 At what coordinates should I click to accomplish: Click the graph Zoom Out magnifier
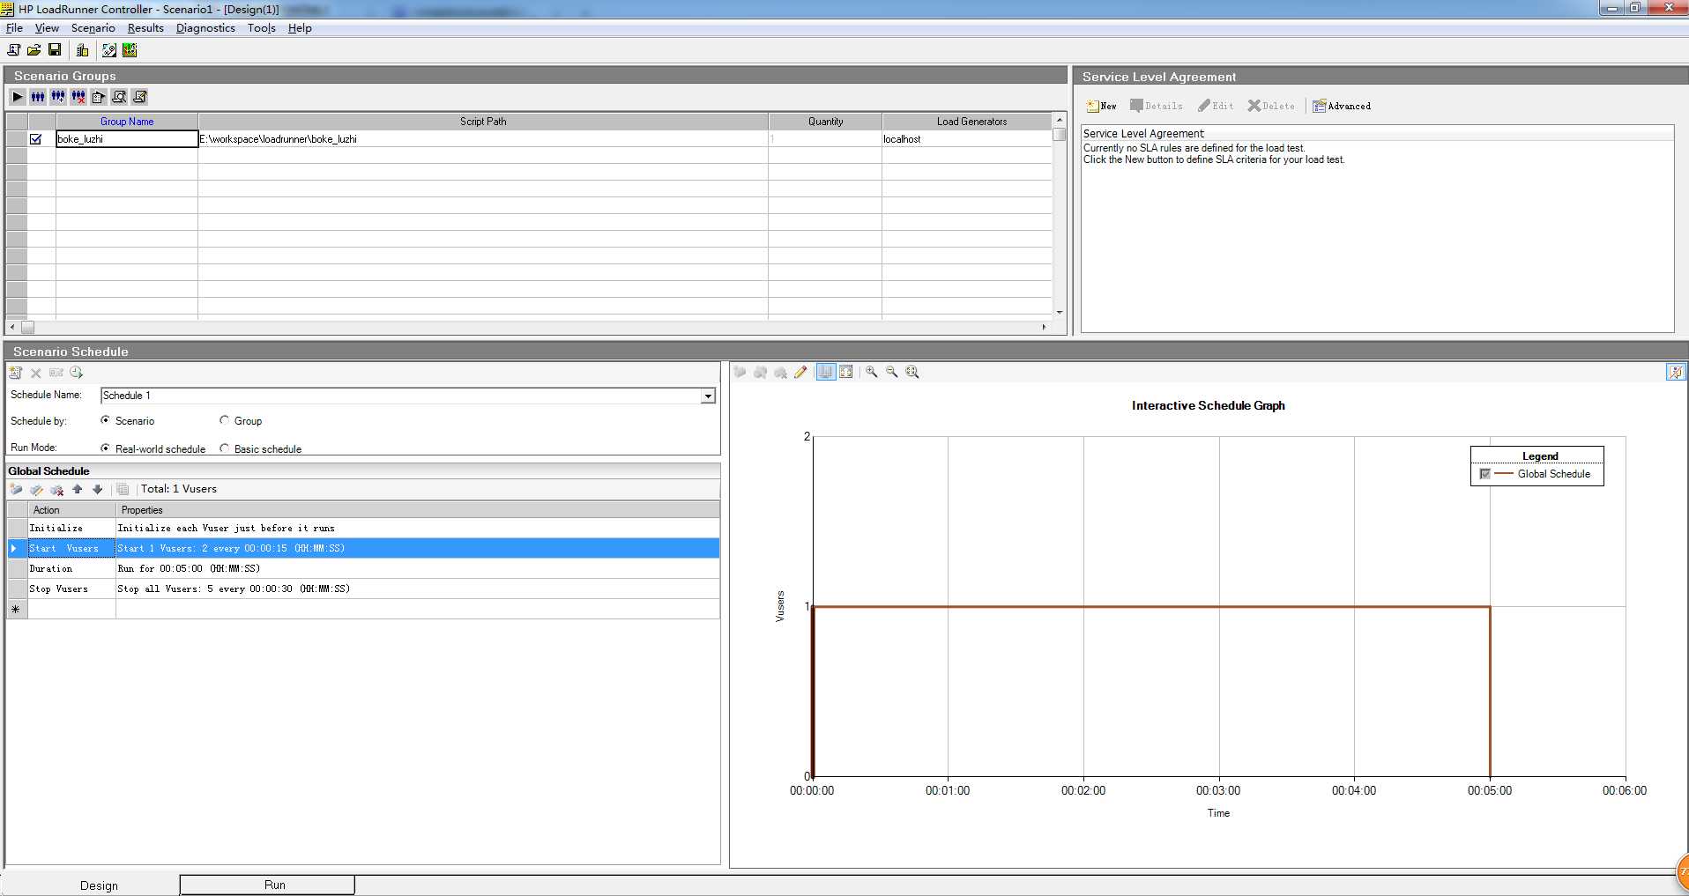(892, 372)
